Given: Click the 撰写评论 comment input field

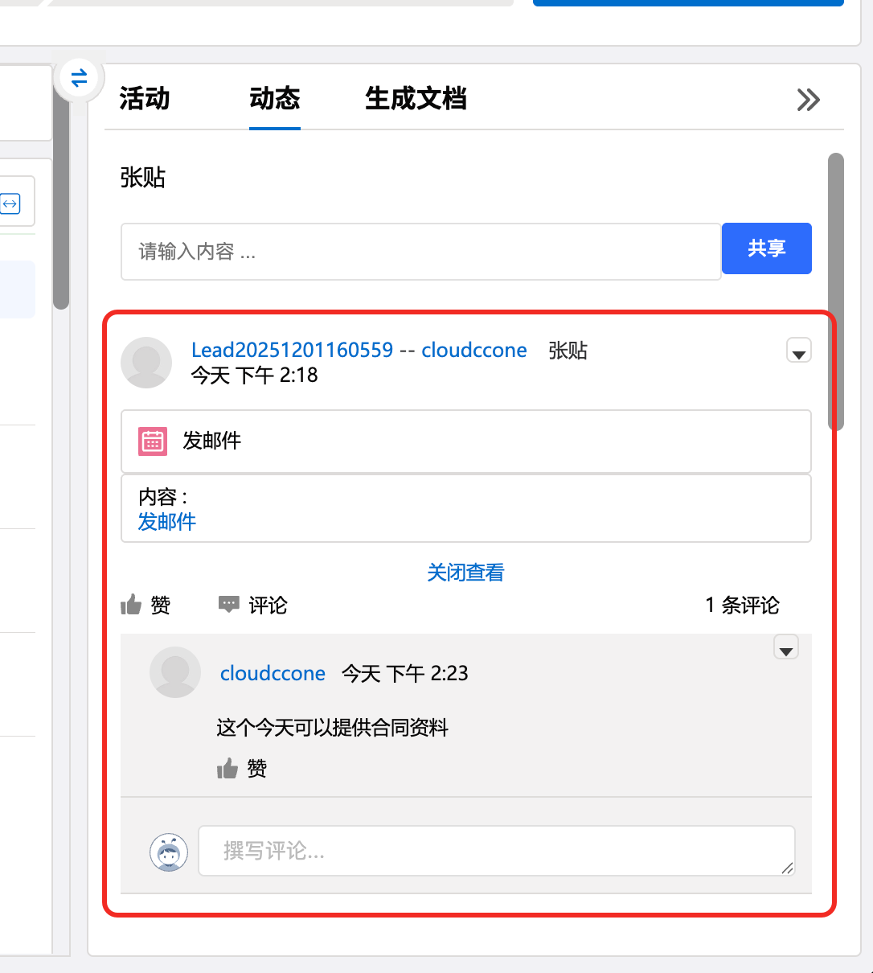Looking at the screenshot, I should 496,851.
